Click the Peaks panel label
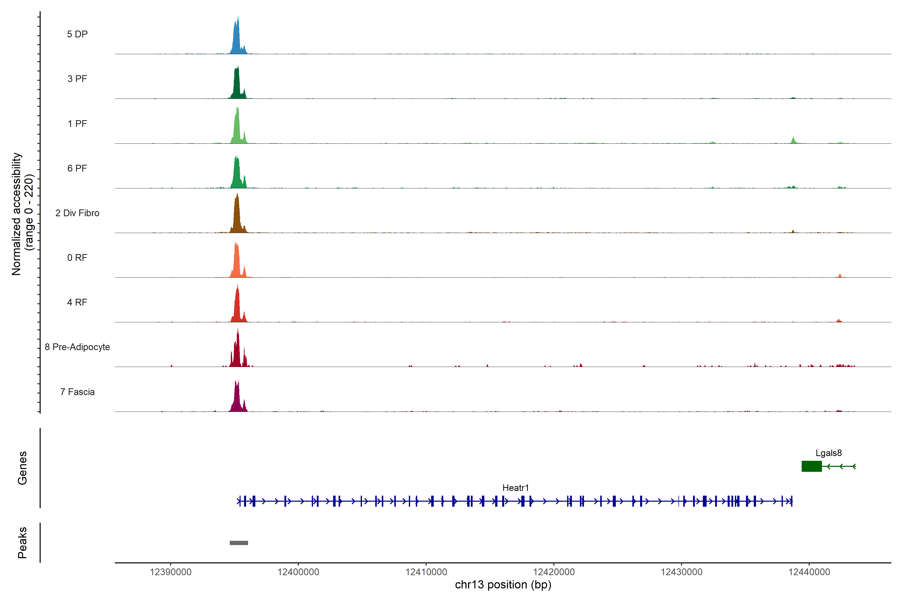Image resolution: width=903 pixels, height=602 pixels. [x=22, y=543]
